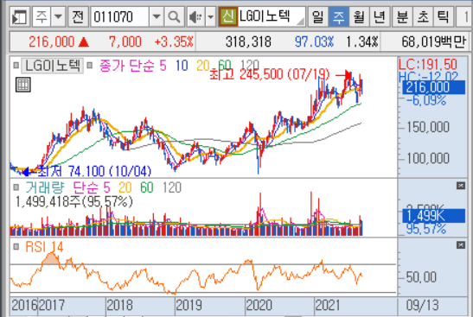
Task: Click the magnifier stock search icon
Action: click(174, 17)
